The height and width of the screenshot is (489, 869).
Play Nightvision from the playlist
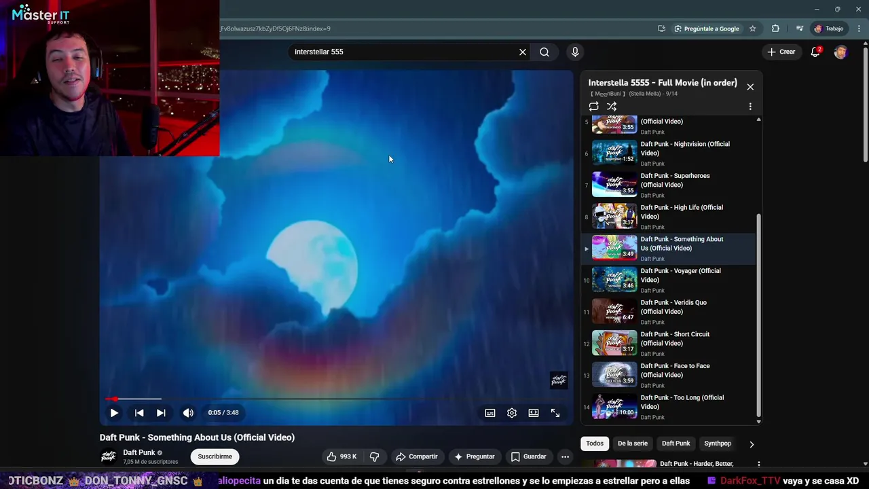coord(669,153)
